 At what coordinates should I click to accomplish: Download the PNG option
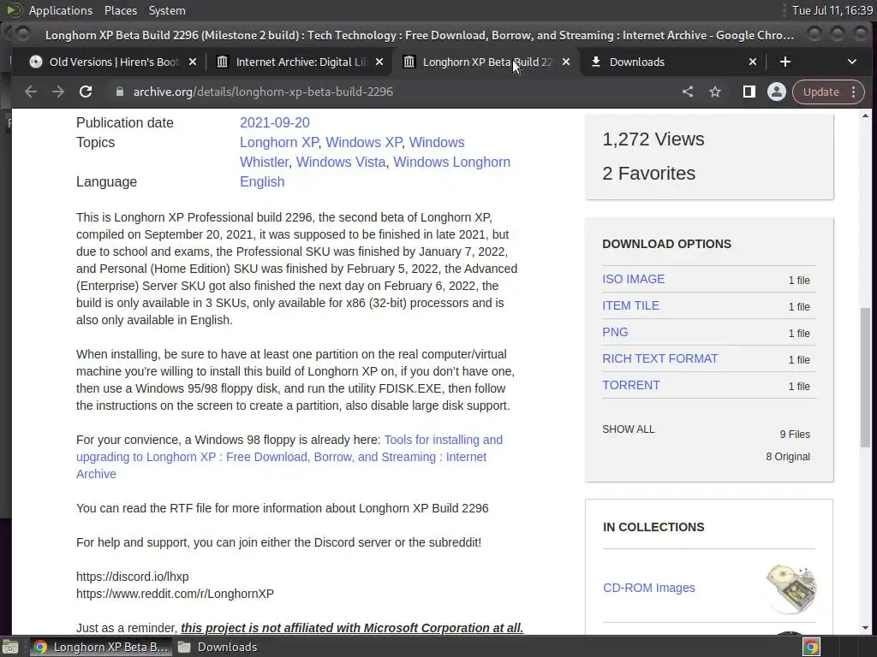pyautogui.click(x=615, y=332)
